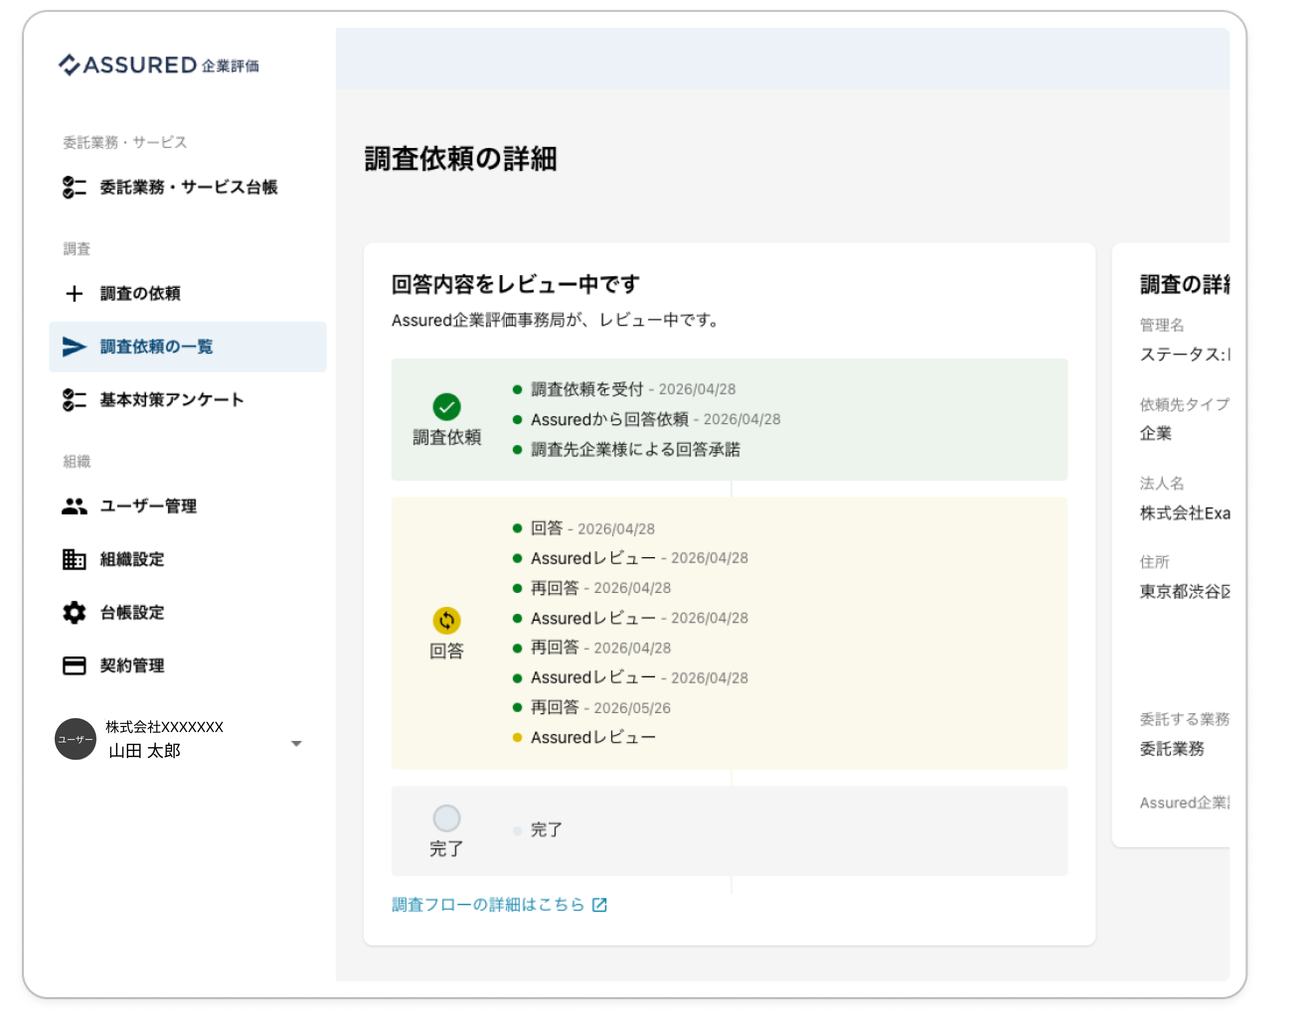Click the 基本対策アンケート checklist icon

tap(75, 400)
